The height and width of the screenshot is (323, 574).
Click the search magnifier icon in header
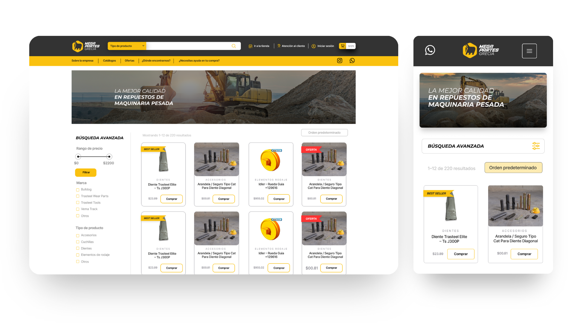[x=234, y=46]
